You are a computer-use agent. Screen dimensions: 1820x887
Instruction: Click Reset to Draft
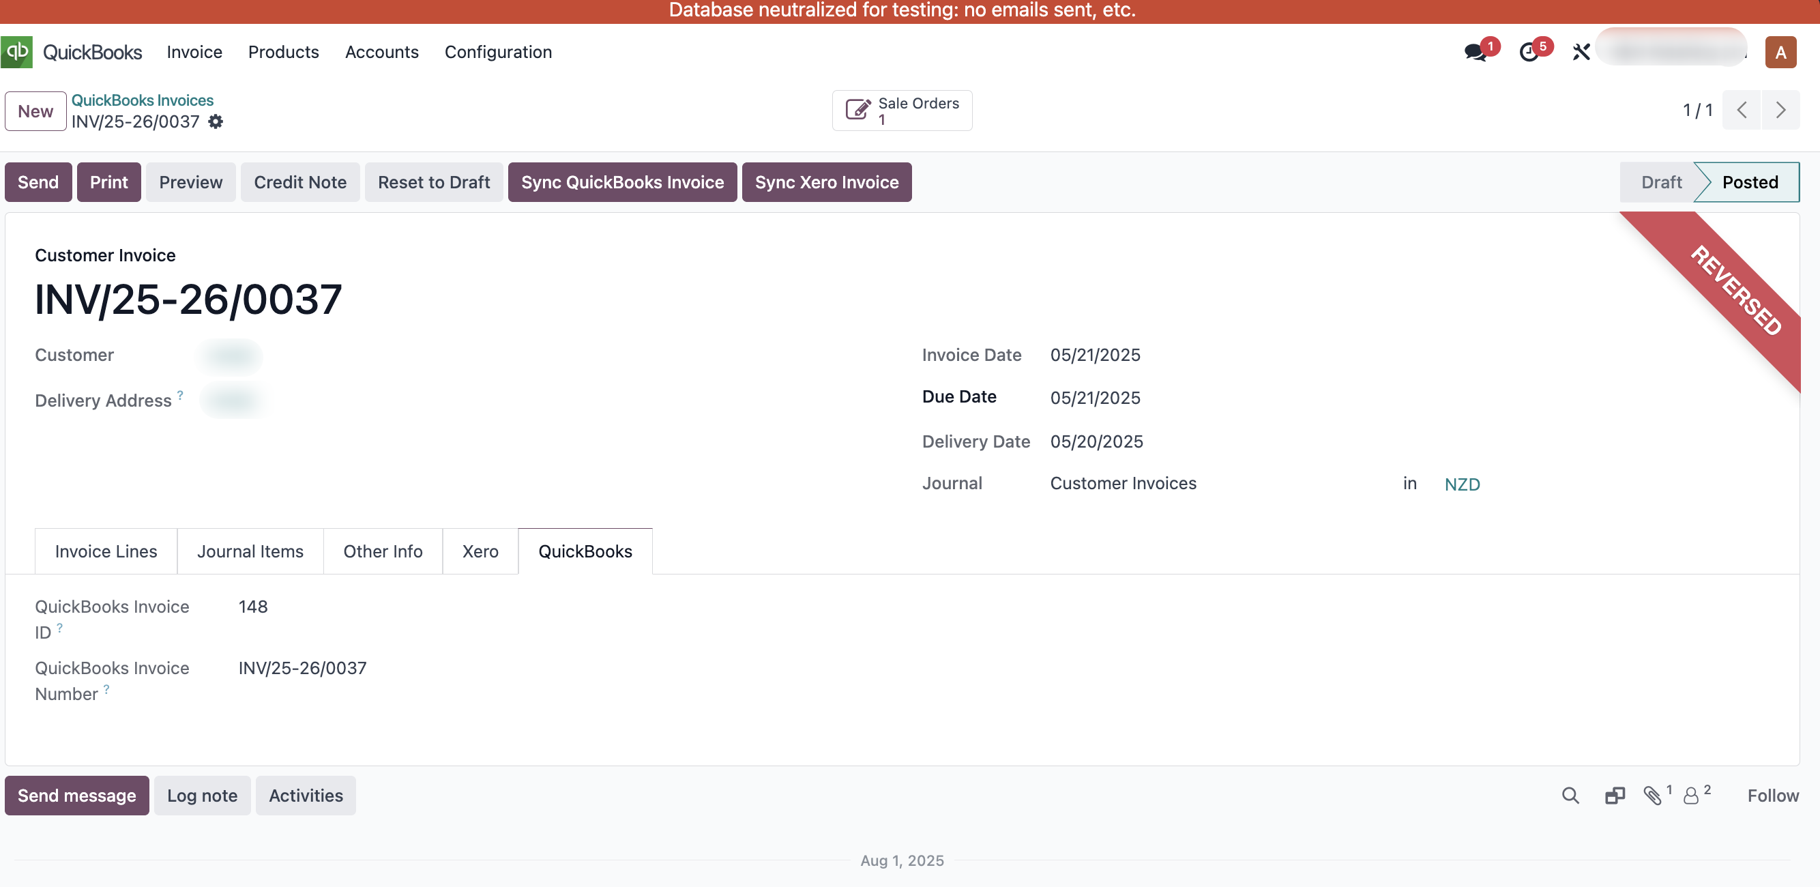(x=434, y=182)
